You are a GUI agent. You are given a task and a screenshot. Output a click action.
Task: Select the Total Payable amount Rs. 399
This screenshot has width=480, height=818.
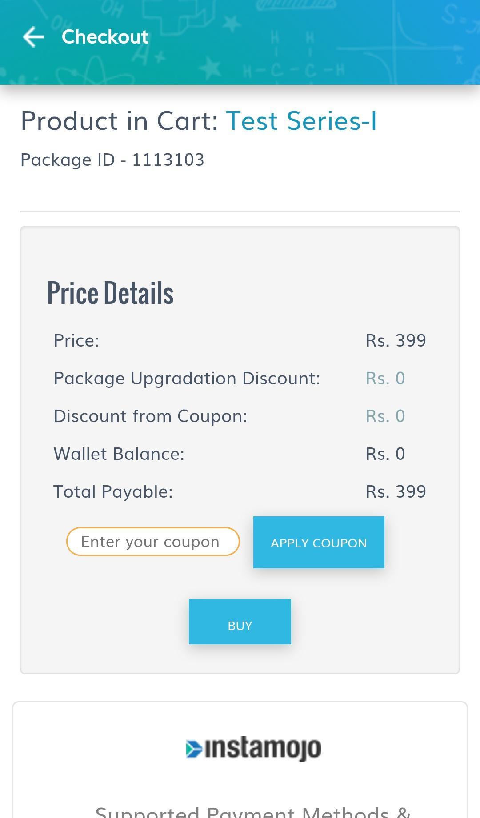click(x=396, y=491)
